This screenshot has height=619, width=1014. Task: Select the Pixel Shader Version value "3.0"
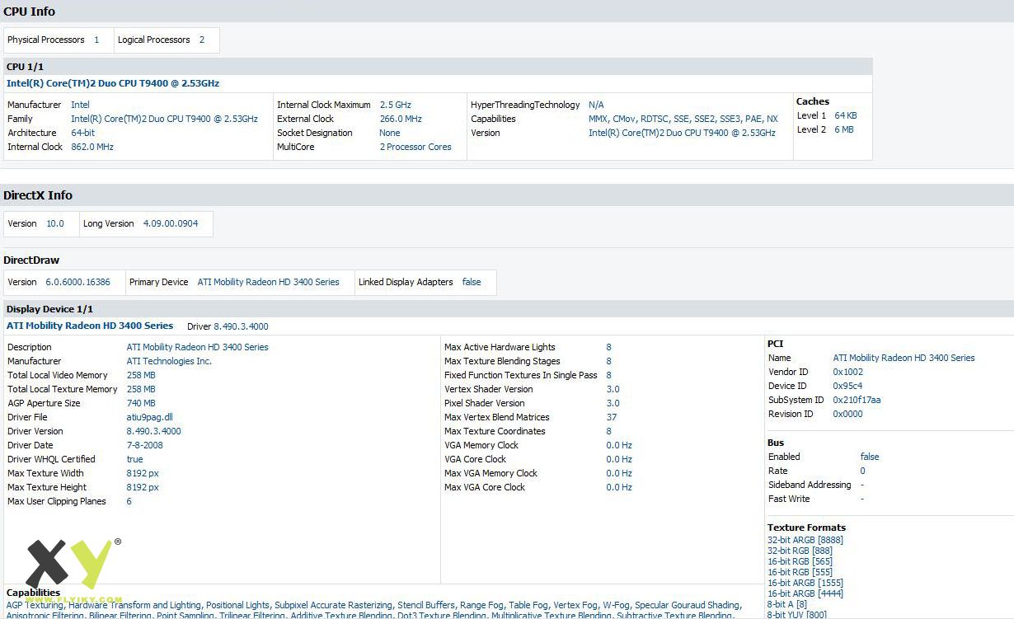coord(613,403)
